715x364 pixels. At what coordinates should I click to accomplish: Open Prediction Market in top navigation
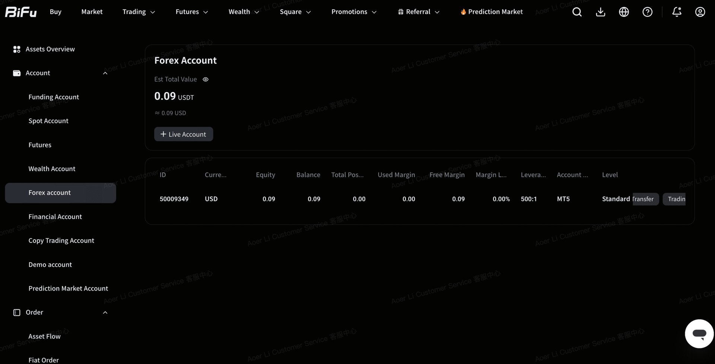tap(492, 12)
